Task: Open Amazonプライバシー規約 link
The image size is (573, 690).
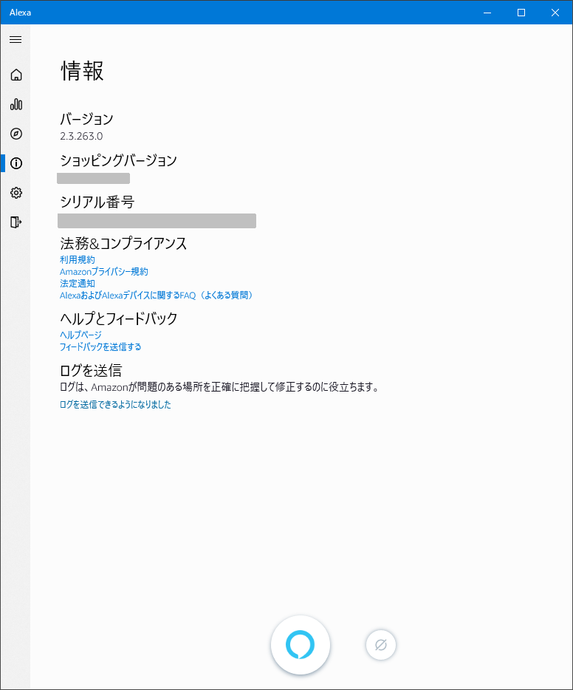Action: pos(104,272)
